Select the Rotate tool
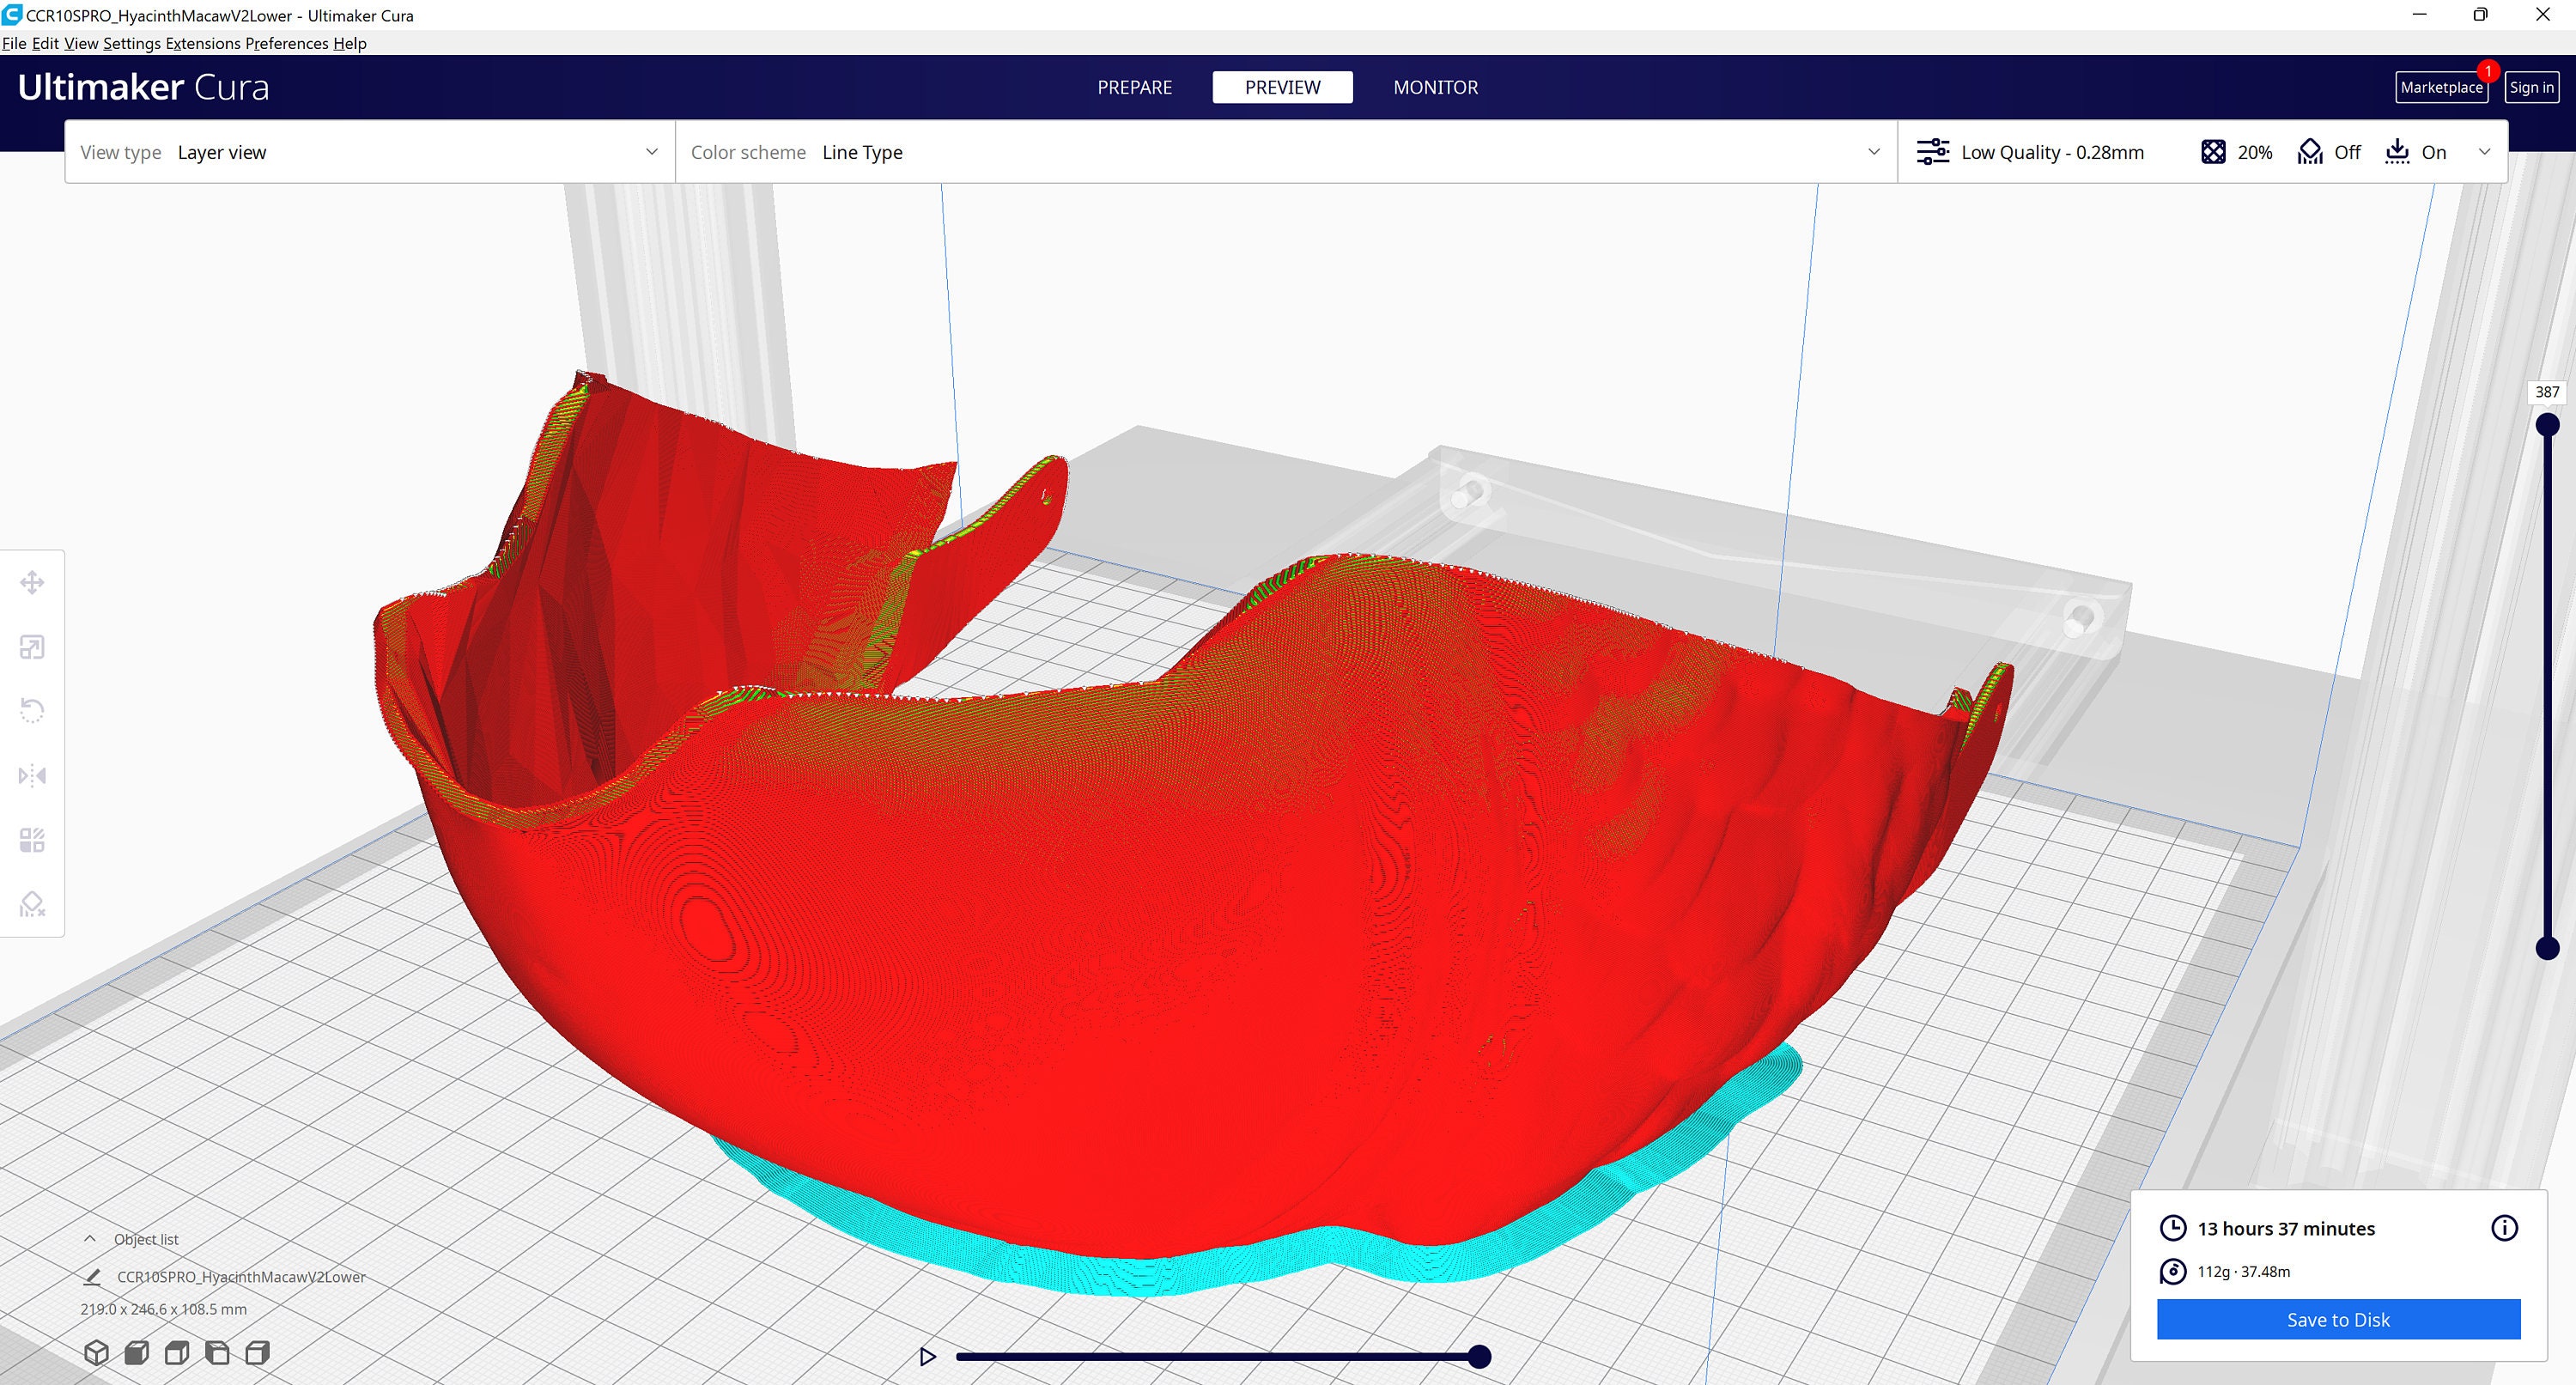Image resolution: width=2576 pixels, height=1385 pixels. point(33,710)
